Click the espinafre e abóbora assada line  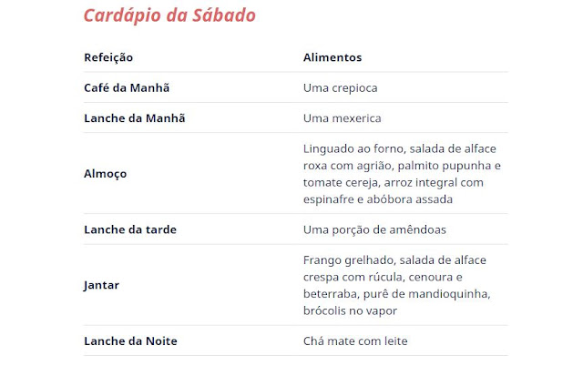point(378,199)
